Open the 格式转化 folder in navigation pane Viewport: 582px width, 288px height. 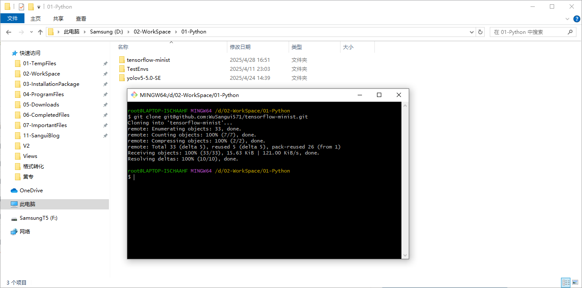[x=33, y=167]
